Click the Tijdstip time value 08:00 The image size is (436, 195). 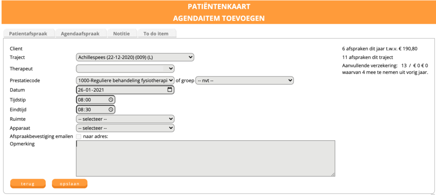(x=85, y=100)
